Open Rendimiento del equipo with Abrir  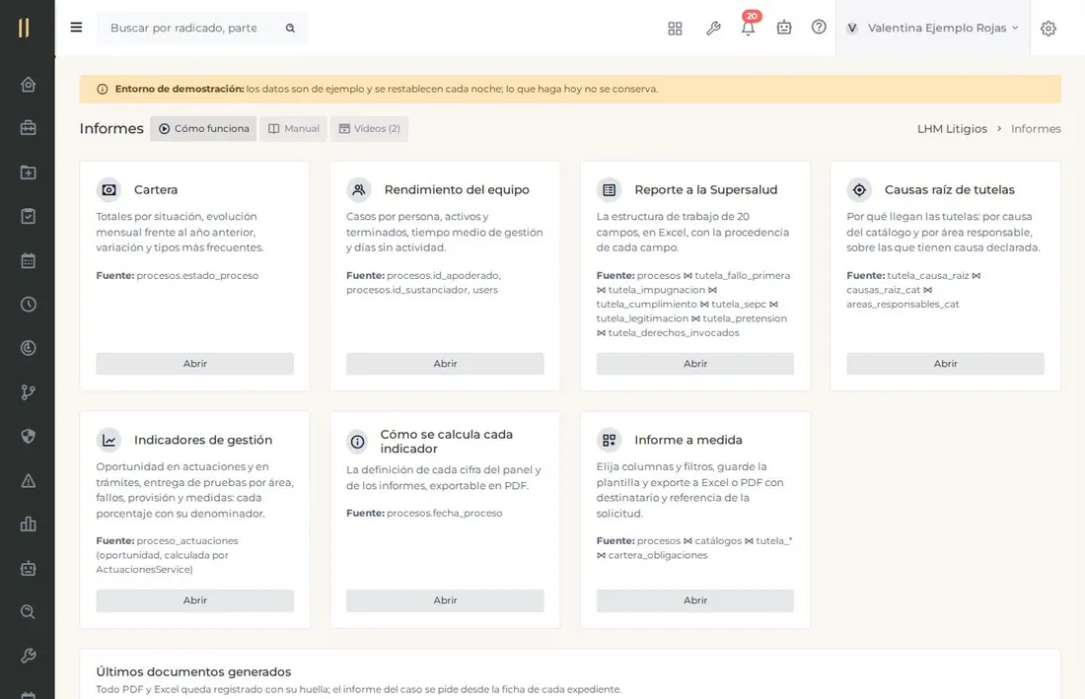pos(445,364)
